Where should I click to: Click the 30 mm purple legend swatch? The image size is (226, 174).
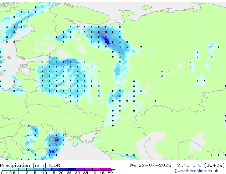tap(80, 169)
